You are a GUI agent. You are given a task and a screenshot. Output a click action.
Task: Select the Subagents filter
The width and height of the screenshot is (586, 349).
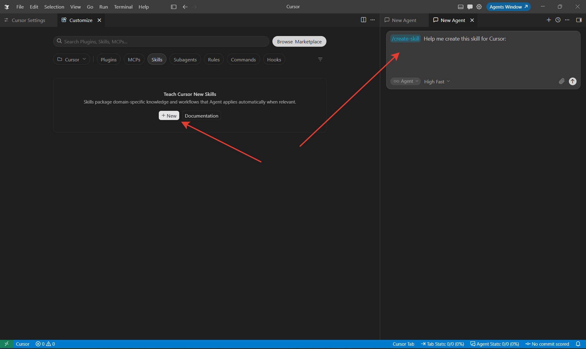click(185, 60)
